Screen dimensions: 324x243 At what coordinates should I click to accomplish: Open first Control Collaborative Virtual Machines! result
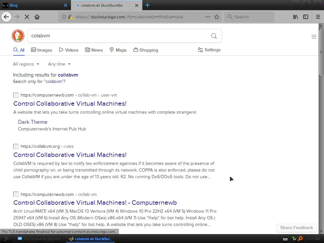pos(70,103)
